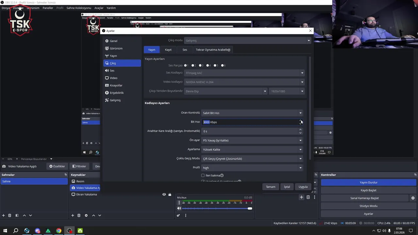This screenshot has width=418, height=235.
Task: Pop out Sahneler dock icon
Action: tap(66, 175)
